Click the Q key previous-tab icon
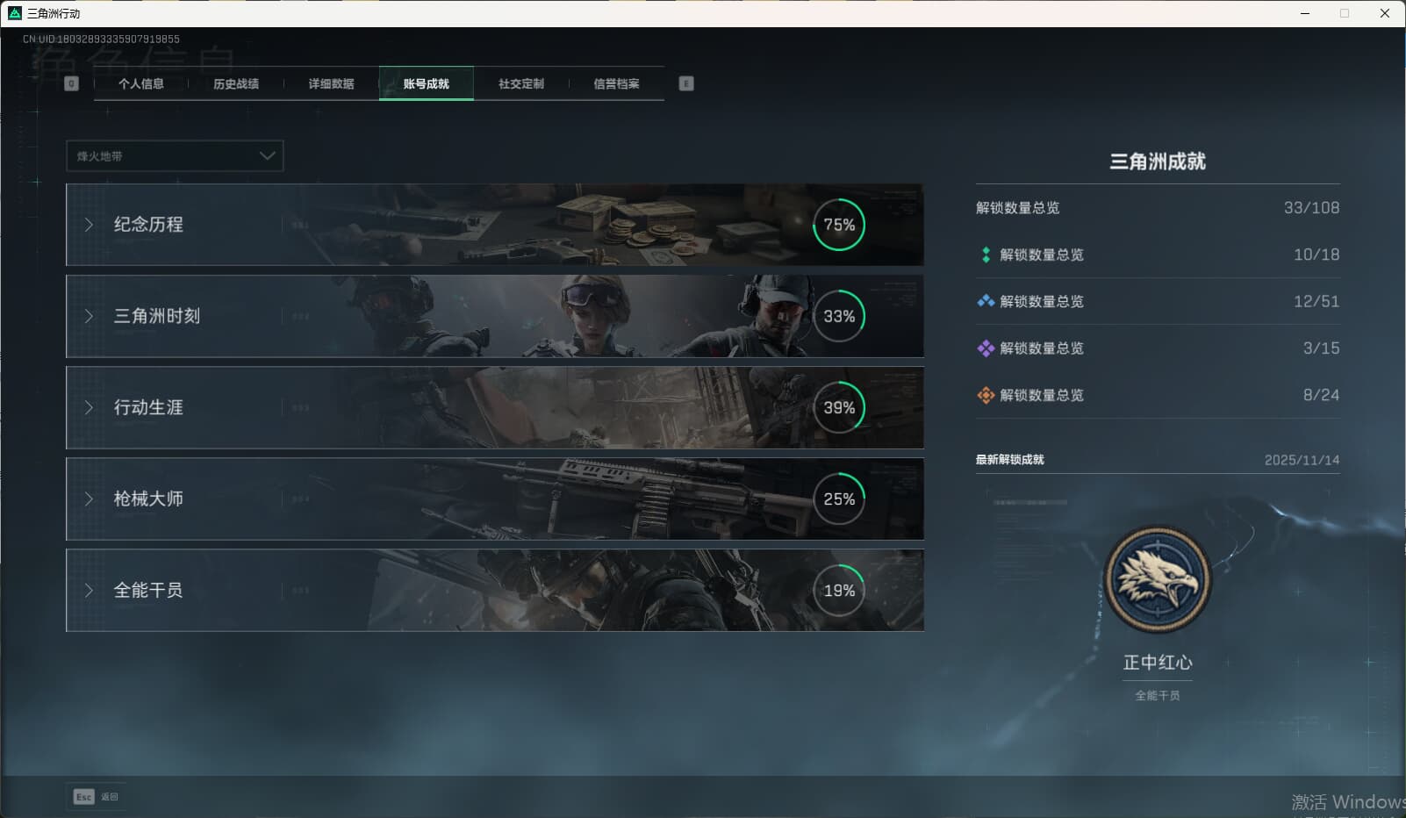This screenshot has height=818, width=1406. 72,83
